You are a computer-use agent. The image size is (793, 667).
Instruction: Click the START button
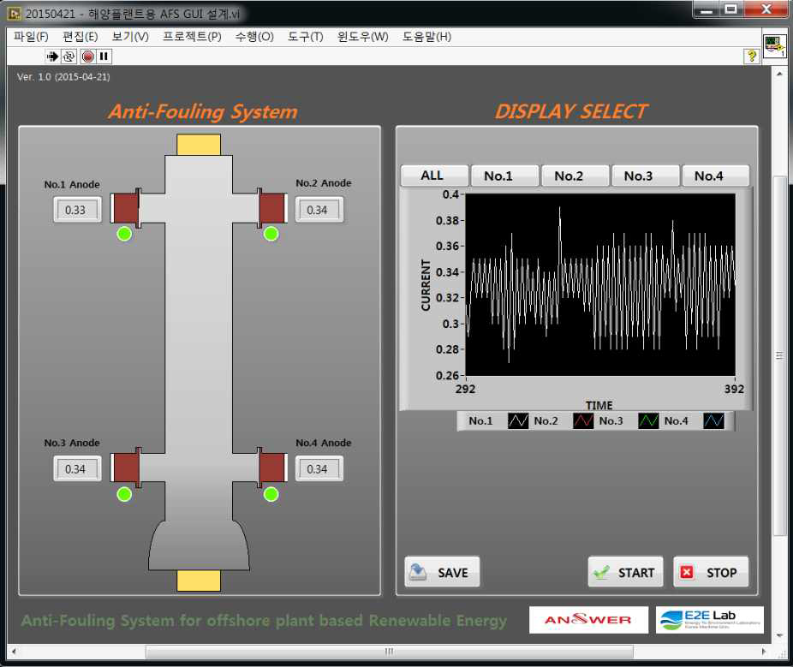click(x=626, y=573)
